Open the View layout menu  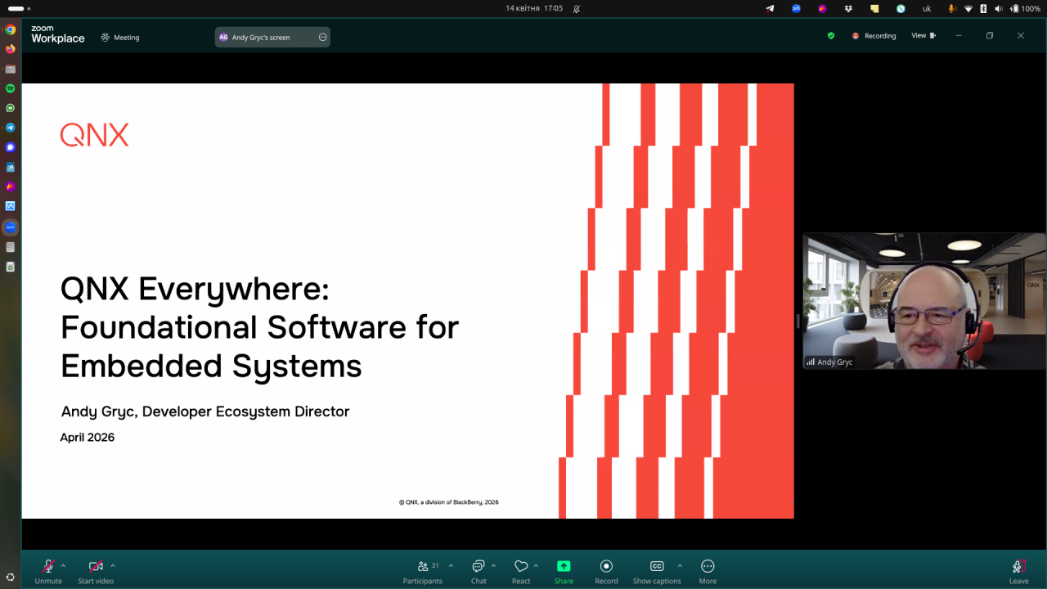(923, 36)
